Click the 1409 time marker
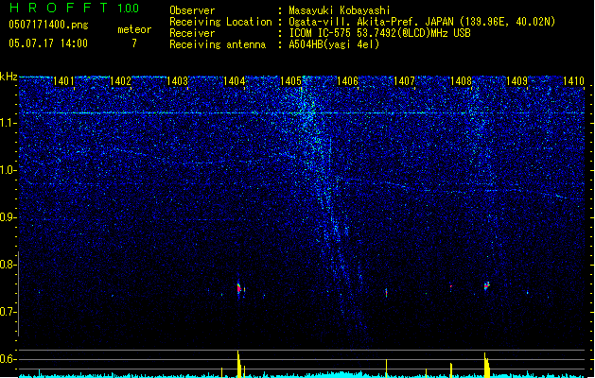The image size is (595, 378). click(x=517, y=81)
